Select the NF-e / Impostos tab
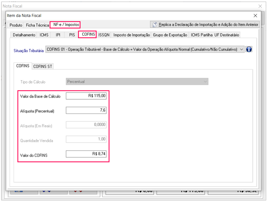 pos(66,25)
